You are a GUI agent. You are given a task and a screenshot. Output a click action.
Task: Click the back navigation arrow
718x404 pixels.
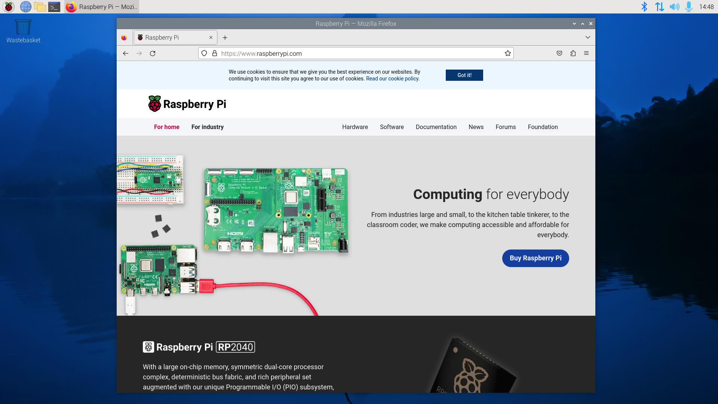pyautogui.click(x=126, y=53)
